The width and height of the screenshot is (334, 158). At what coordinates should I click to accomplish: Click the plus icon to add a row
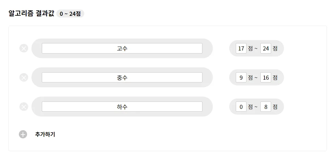pos(23,134)
